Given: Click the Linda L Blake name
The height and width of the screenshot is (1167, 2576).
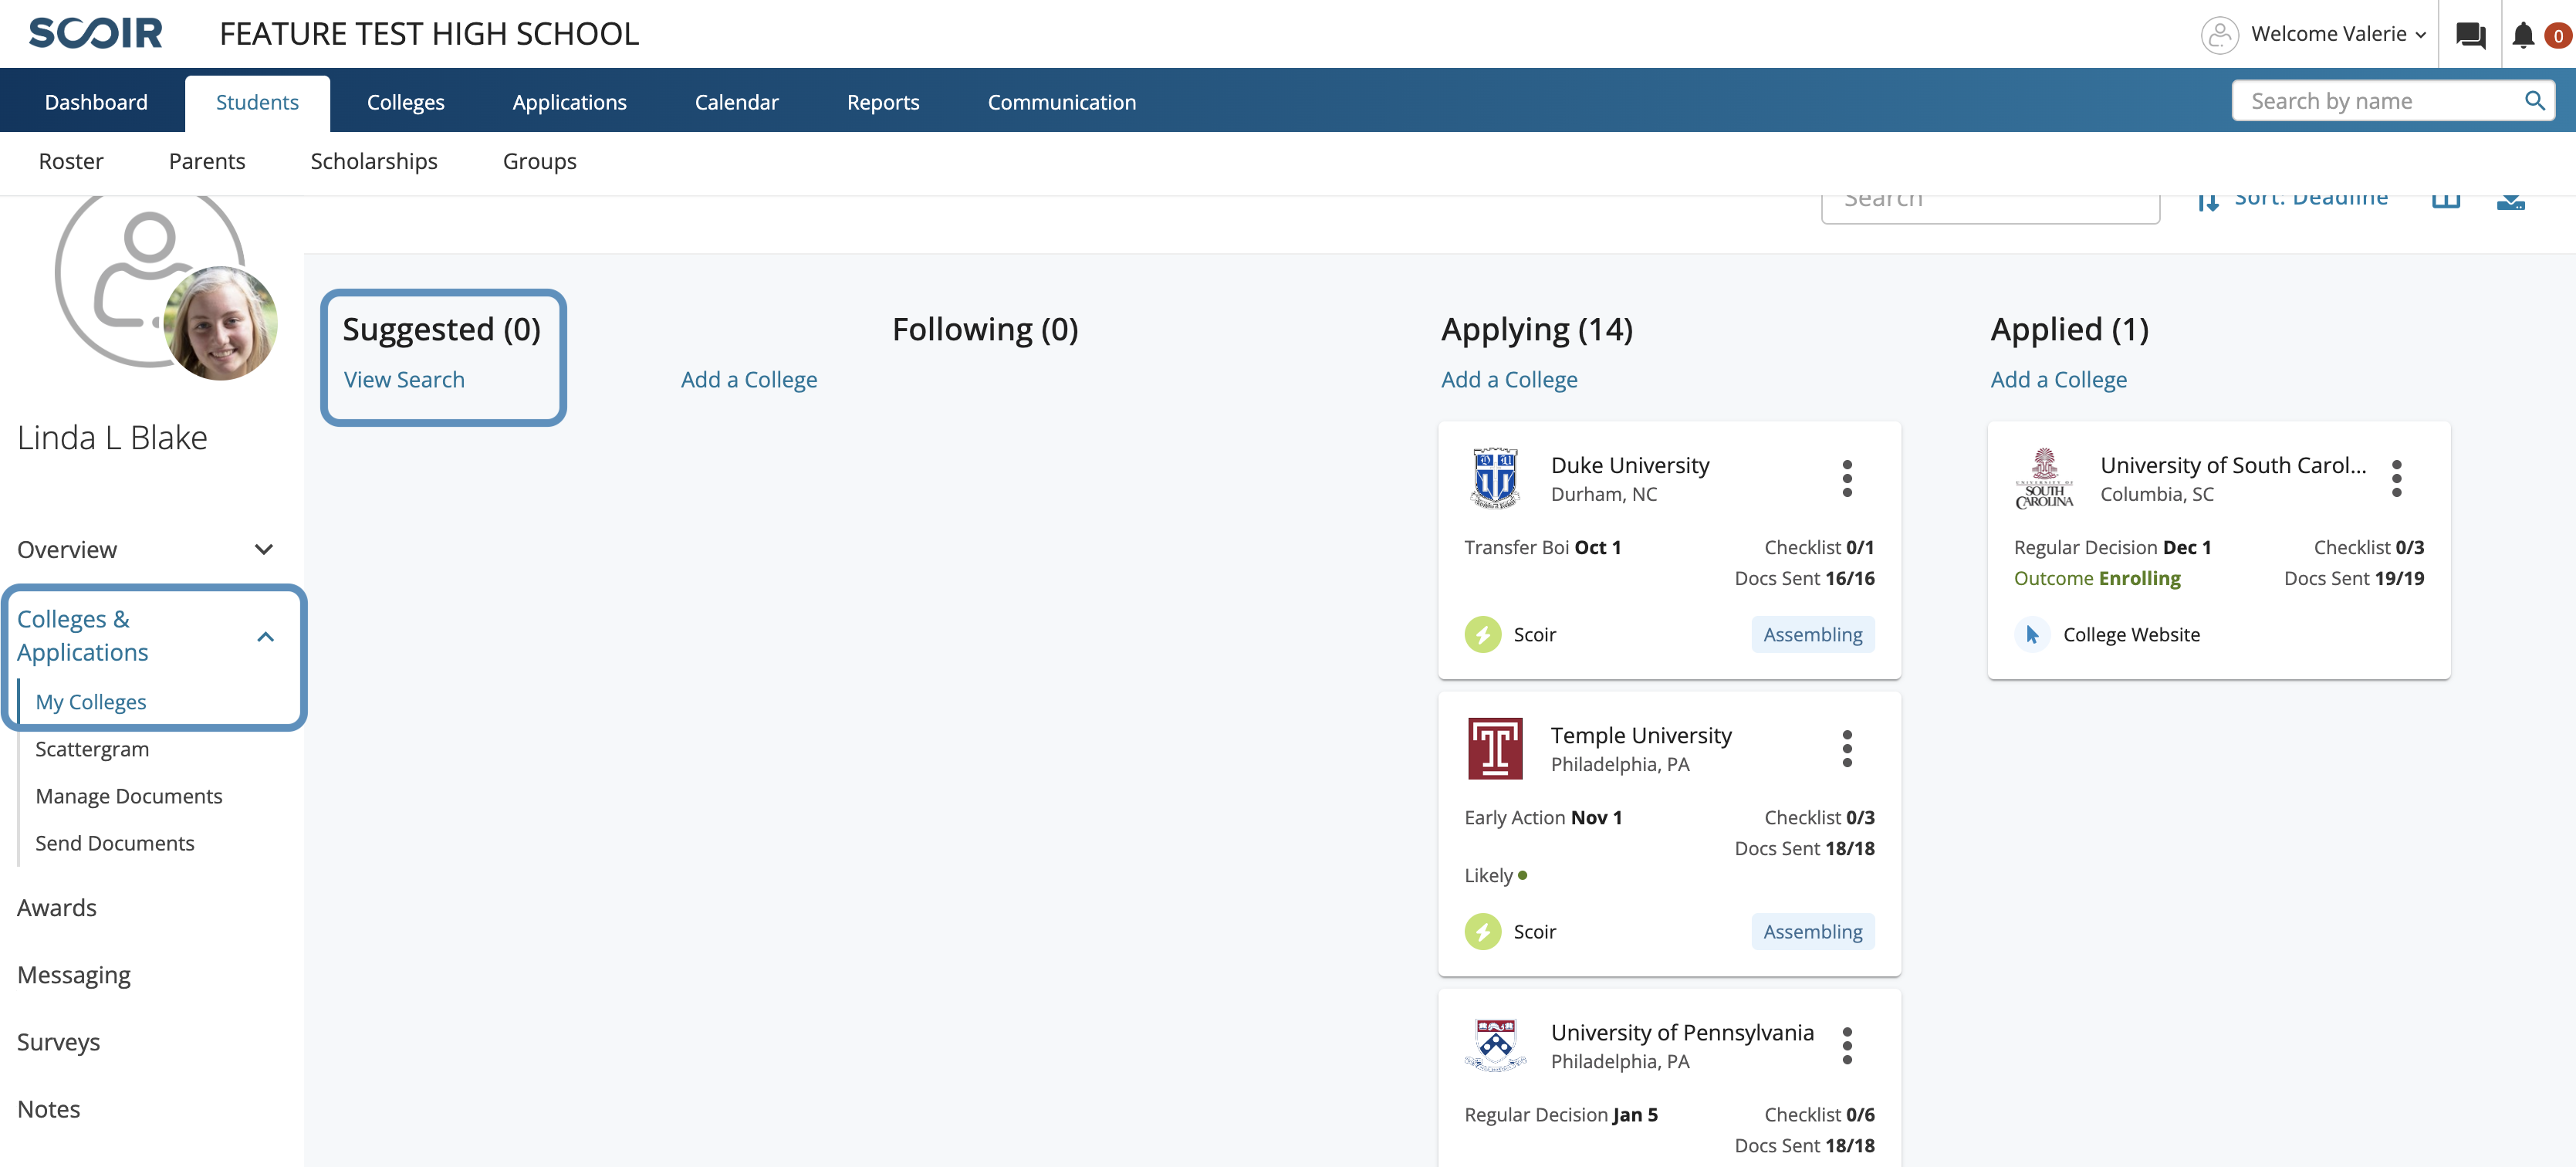Looking at the screenshot, I should tap(112, 438).
